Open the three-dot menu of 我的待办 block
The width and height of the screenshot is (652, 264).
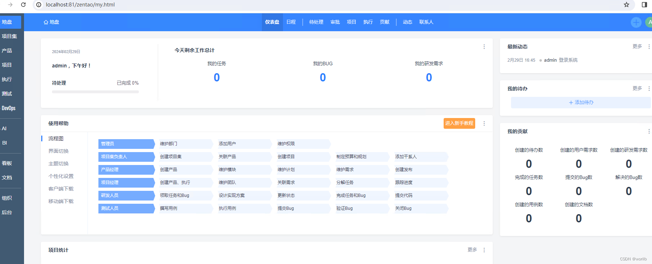point(649,89)
